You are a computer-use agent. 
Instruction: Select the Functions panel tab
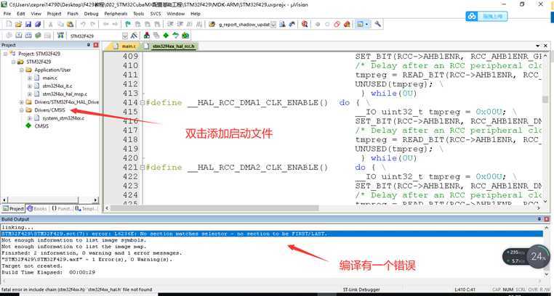click(x=62, y=209)
